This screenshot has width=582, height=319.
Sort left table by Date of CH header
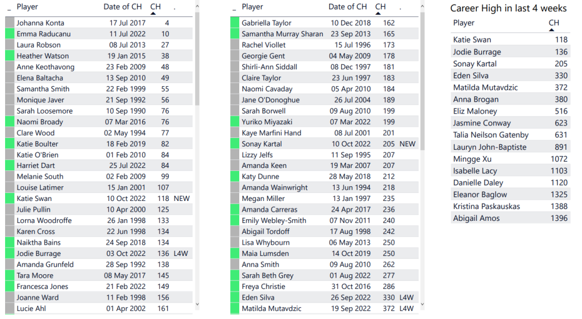tap(123, 7)
